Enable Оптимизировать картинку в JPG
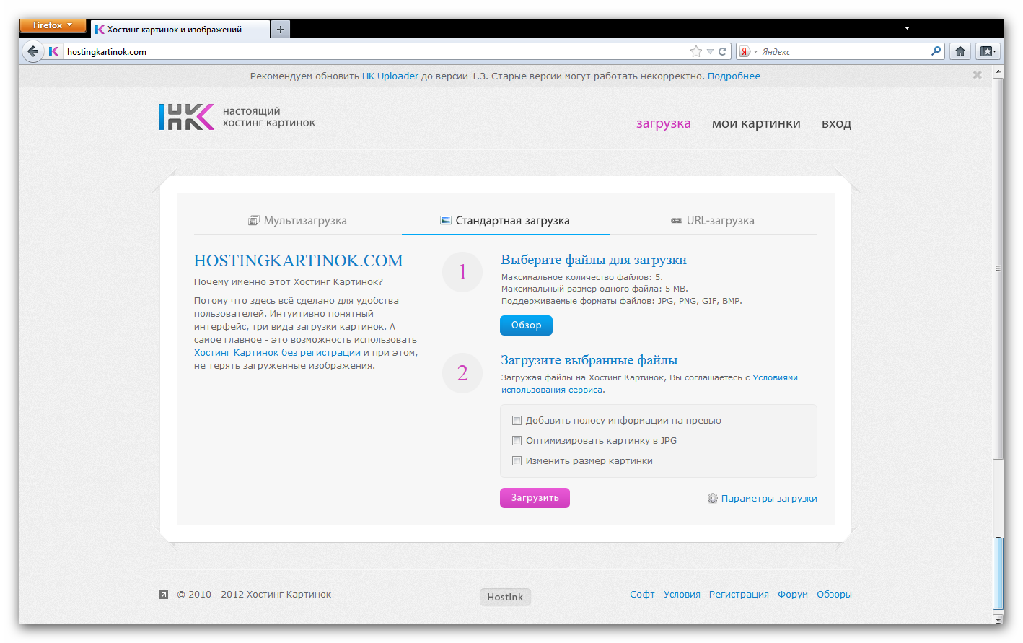1023x643 pixels. click(x=517, y=440)
